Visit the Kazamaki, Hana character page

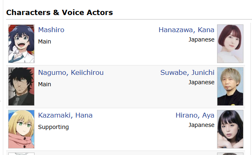tap(65, 116)
